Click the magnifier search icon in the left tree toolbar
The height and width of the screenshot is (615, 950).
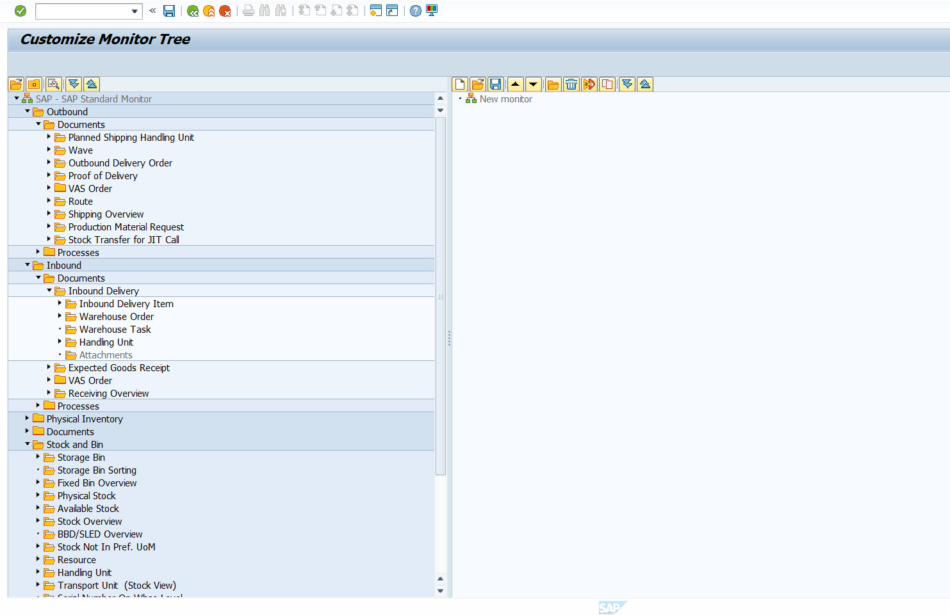[54, 84]
